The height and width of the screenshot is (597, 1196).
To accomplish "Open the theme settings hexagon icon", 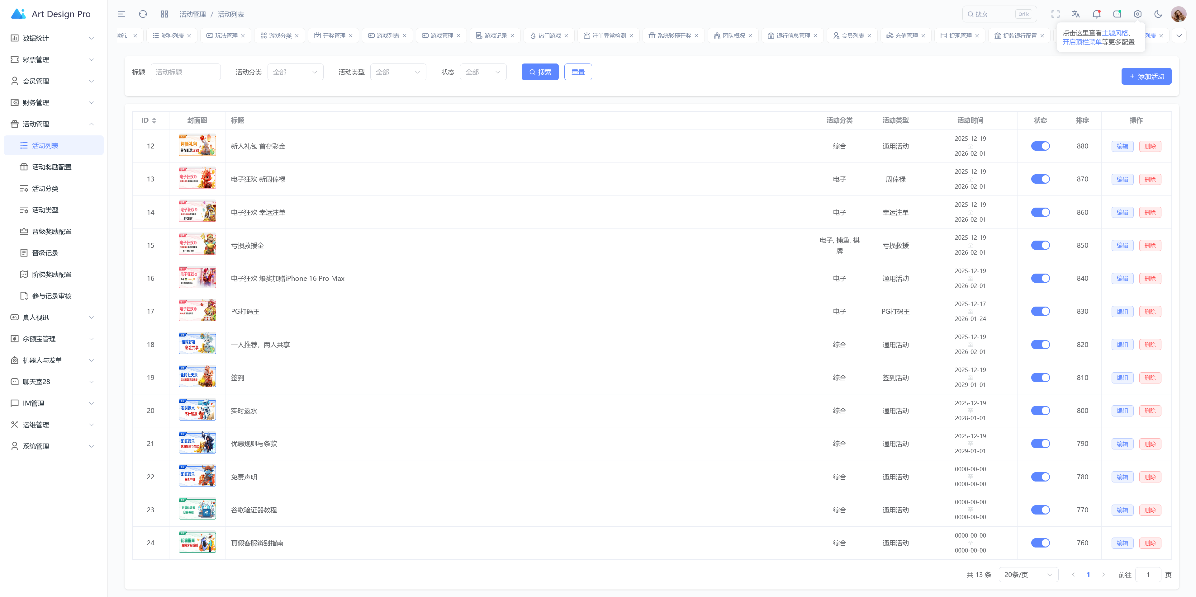I will pyautogui.click(x=1137, y=14).
